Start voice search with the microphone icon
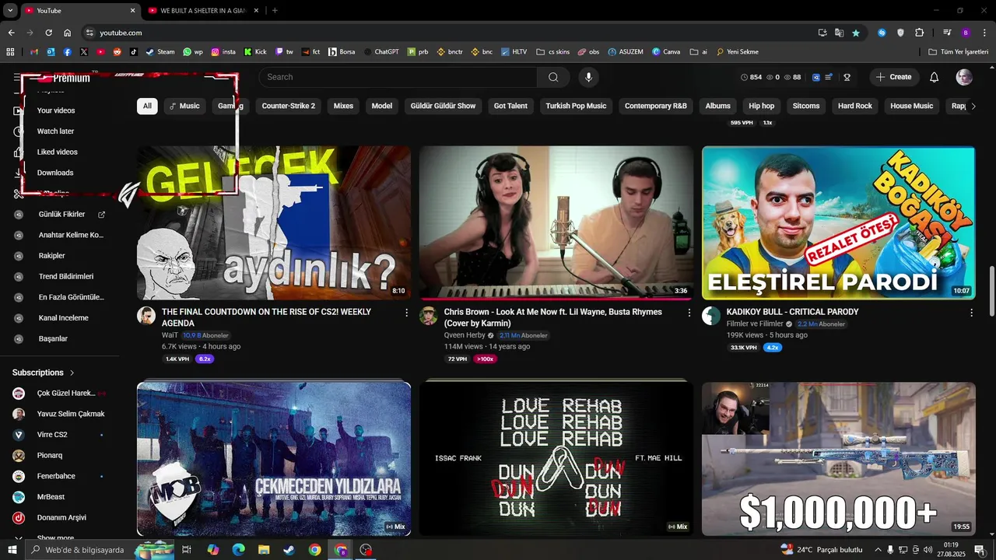996x560 pixels. click(588, 77)
